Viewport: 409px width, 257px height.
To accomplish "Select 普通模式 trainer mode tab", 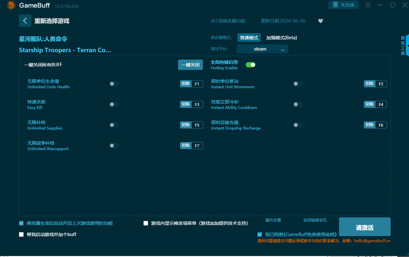I will tap(249, 38).
